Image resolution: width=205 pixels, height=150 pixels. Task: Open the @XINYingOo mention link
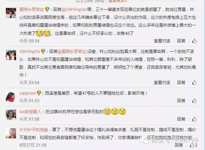pyautogui.click(x=74, y=10)
